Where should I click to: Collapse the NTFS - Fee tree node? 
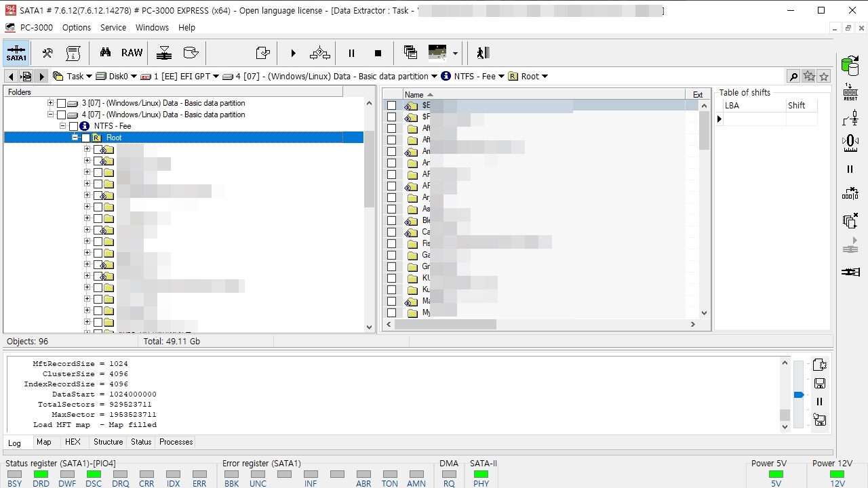(x=62, y=126)
